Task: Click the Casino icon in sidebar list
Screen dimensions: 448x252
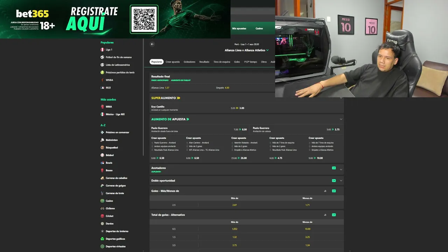Action: 102,201
